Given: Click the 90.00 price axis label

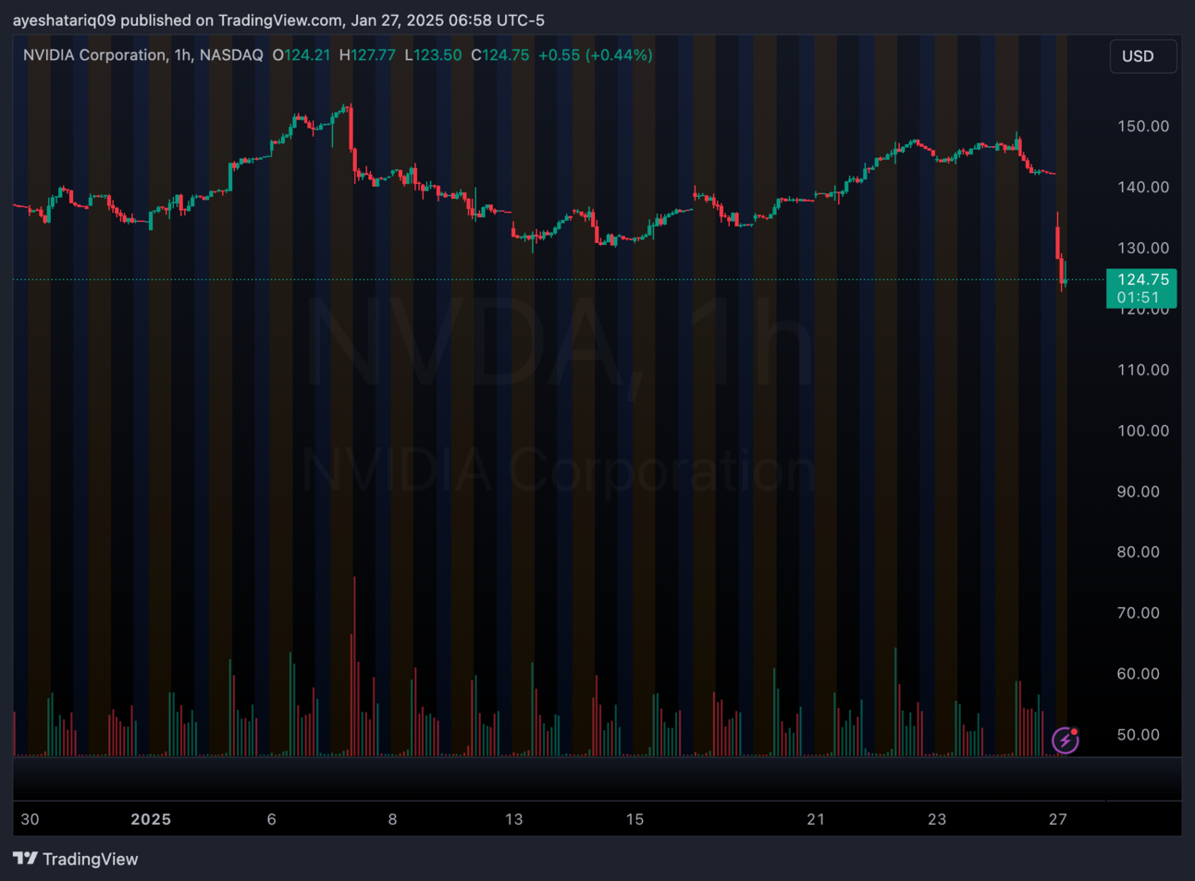Looking at the screenshot, I should pos(1139,492).
